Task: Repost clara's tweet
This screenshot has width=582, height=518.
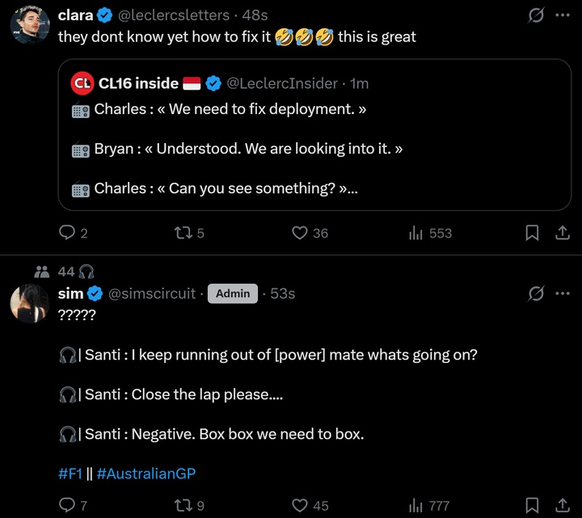Action: click(183, 233)
